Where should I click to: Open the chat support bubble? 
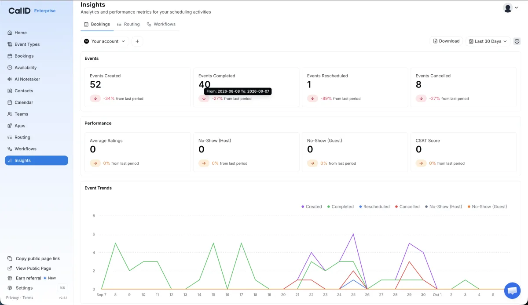click(x=512, y=290)
